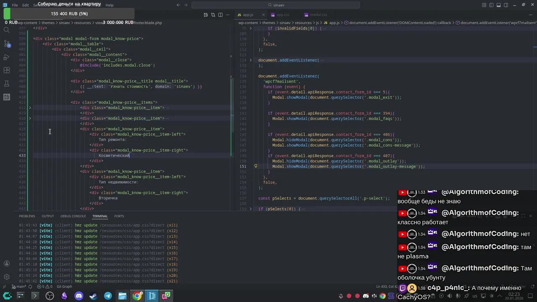Screen dimensions: 537x302
Task: Expand folded pSelects block at line 159
Action: 250,208
